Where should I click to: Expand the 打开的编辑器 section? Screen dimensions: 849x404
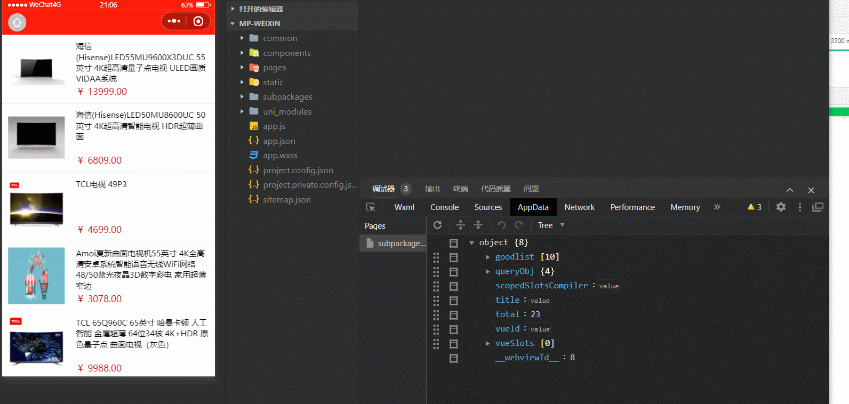233,9
